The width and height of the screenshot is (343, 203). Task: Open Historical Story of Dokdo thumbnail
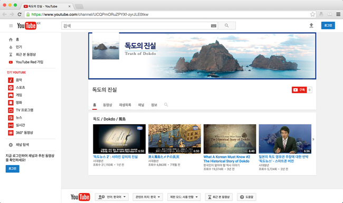[230, 139]
